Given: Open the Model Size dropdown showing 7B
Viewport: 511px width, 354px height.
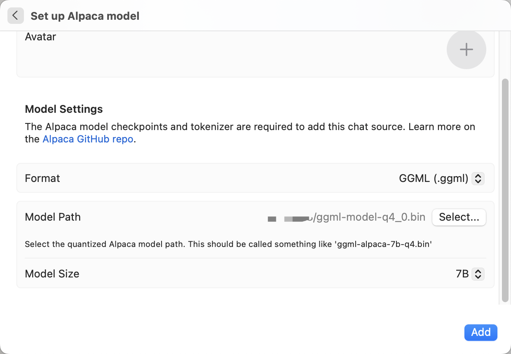Looking at the screenshot, I should 470,274.
